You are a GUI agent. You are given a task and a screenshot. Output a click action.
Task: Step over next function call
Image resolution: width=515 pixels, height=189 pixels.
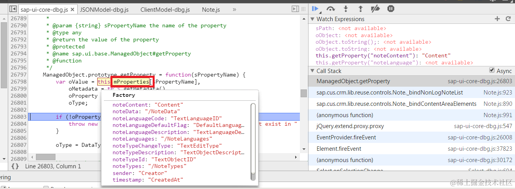[331, 9]
